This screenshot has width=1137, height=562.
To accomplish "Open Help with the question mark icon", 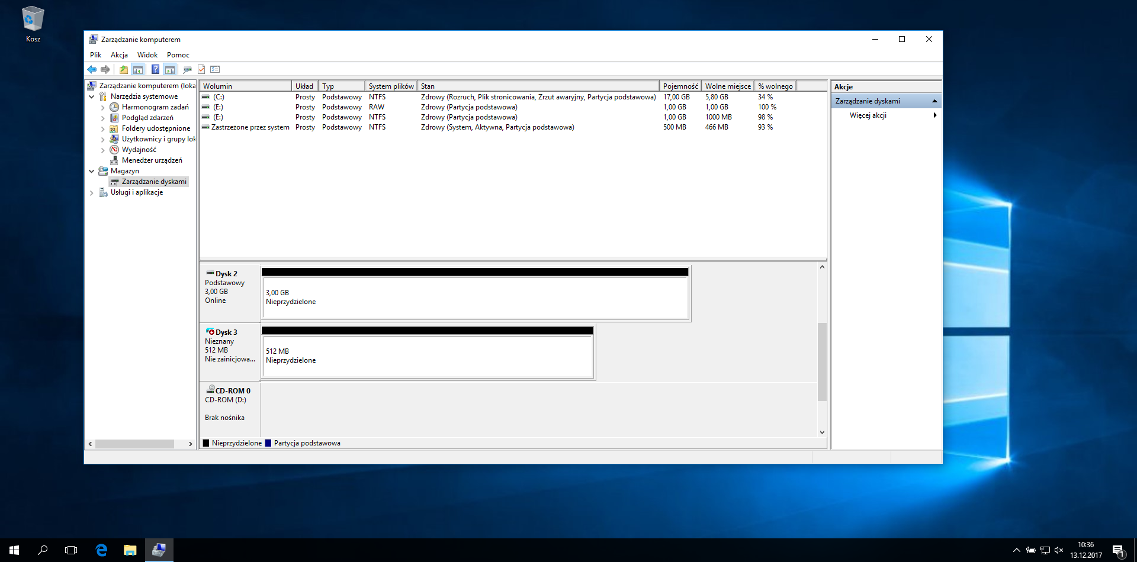I will [155, 70].
